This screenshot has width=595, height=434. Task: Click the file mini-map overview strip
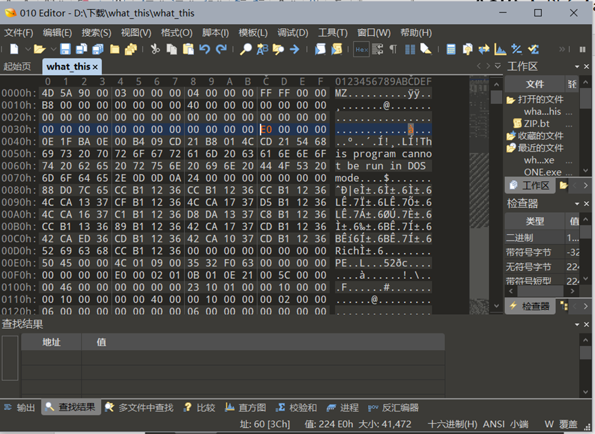(x=479, y=196)
